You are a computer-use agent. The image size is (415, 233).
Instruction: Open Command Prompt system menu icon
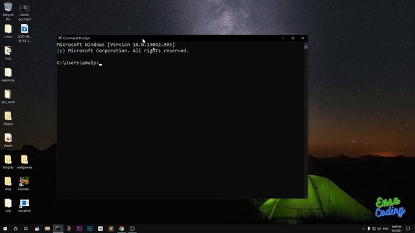(60, 38)
